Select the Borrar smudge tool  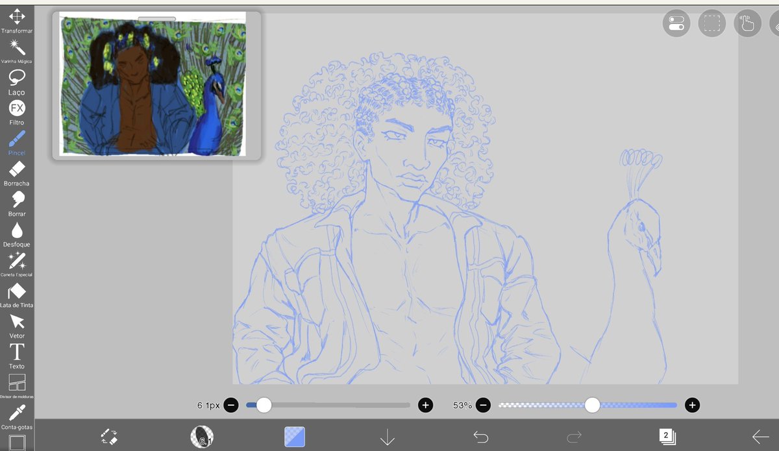pos(17,204)
